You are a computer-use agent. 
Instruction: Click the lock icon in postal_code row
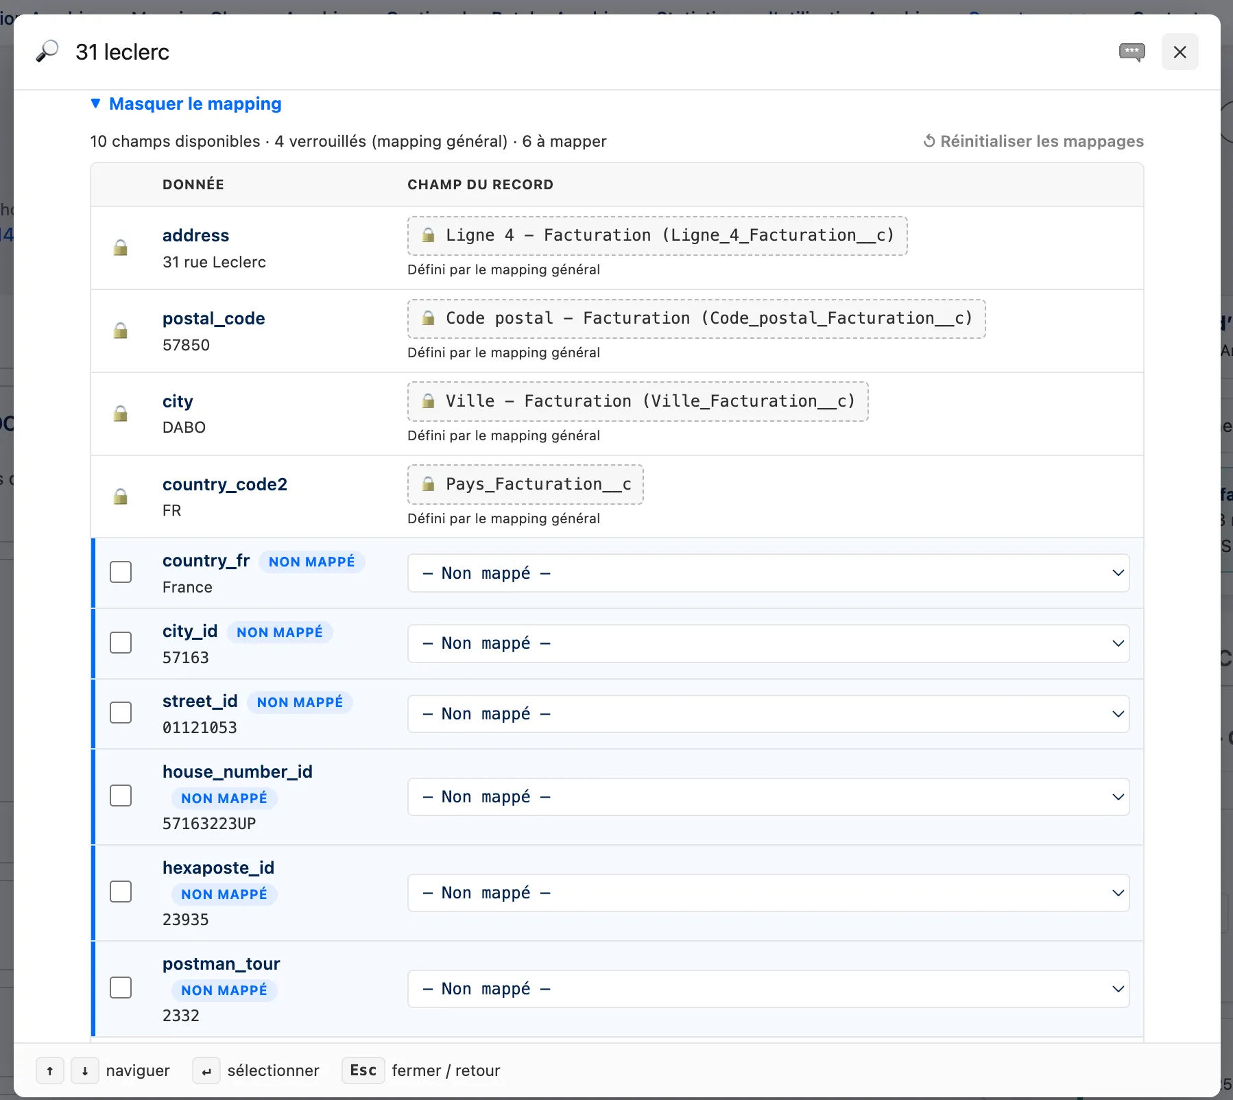[x=121, y=331]
